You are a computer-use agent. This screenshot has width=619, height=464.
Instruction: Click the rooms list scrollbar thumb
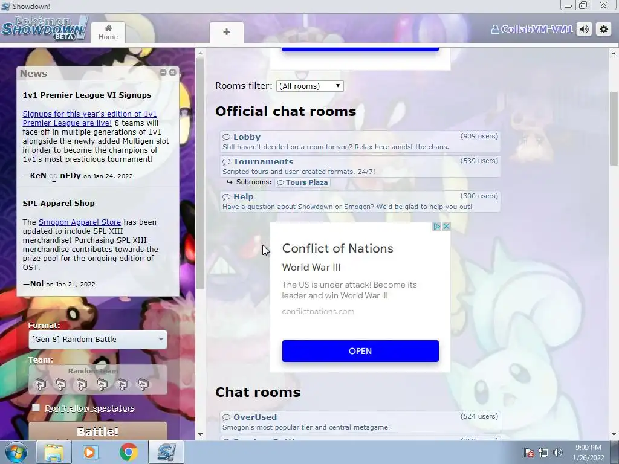[x=614, y=129]
